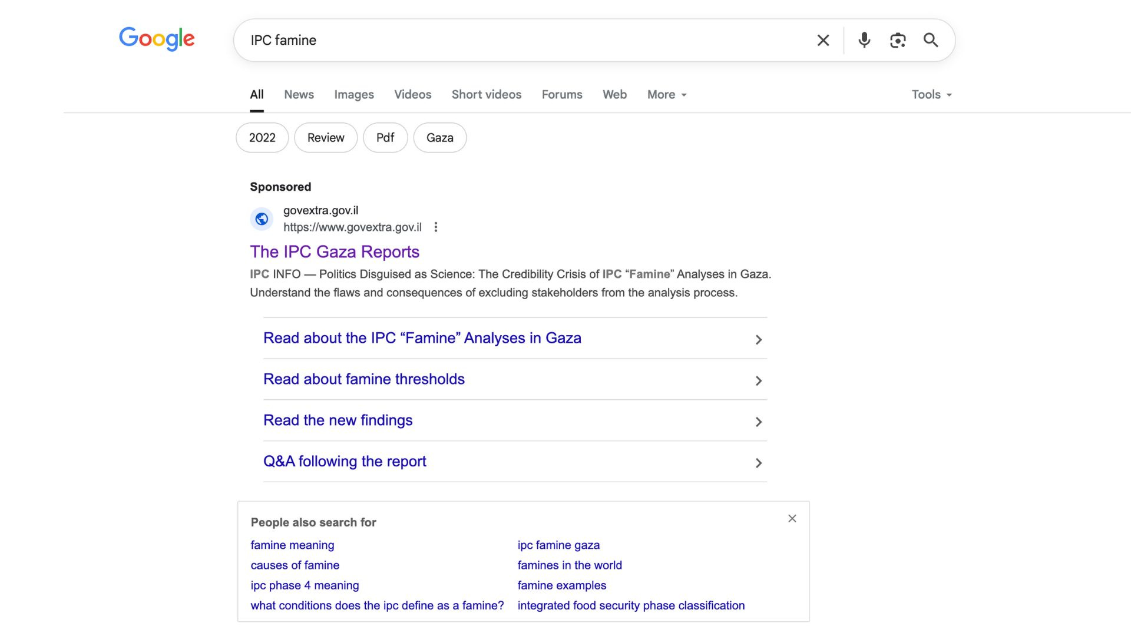Open Google Lens image search icon
The image size is (1131, 636).
pyautogui.click(x=897, y=40)
